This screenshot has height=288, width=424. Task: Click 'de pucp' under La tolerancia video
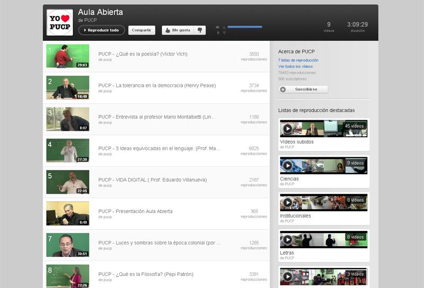click(105, 91)
